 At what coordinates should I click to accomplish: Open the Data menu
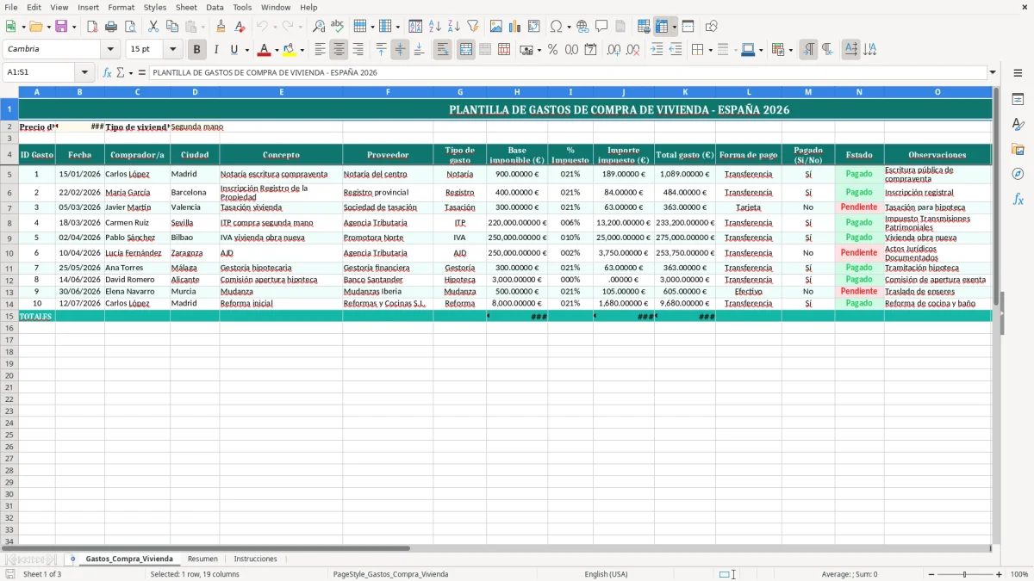pos(215,7)
